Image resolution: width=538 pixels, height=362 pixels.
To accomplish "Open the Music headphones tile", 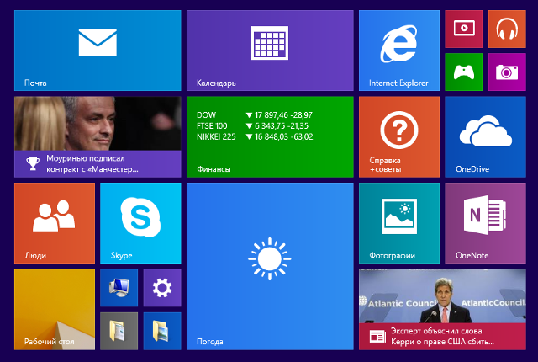I will coord(507,29).
